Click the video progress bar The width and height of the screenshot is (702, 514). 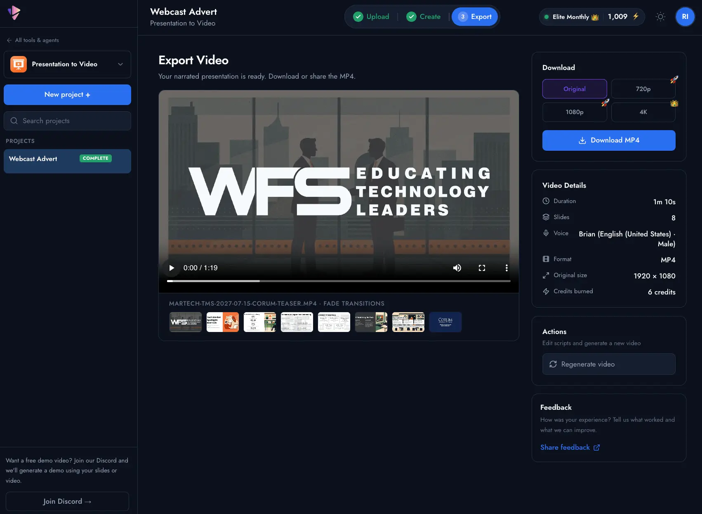click(339, 281)
